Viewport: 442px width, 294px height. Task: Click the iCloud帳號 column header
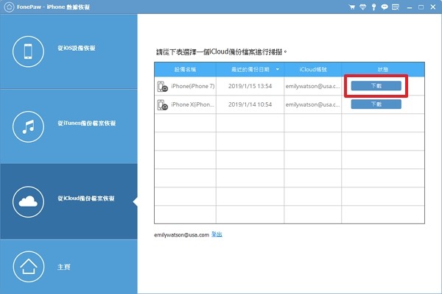[313, 70]
